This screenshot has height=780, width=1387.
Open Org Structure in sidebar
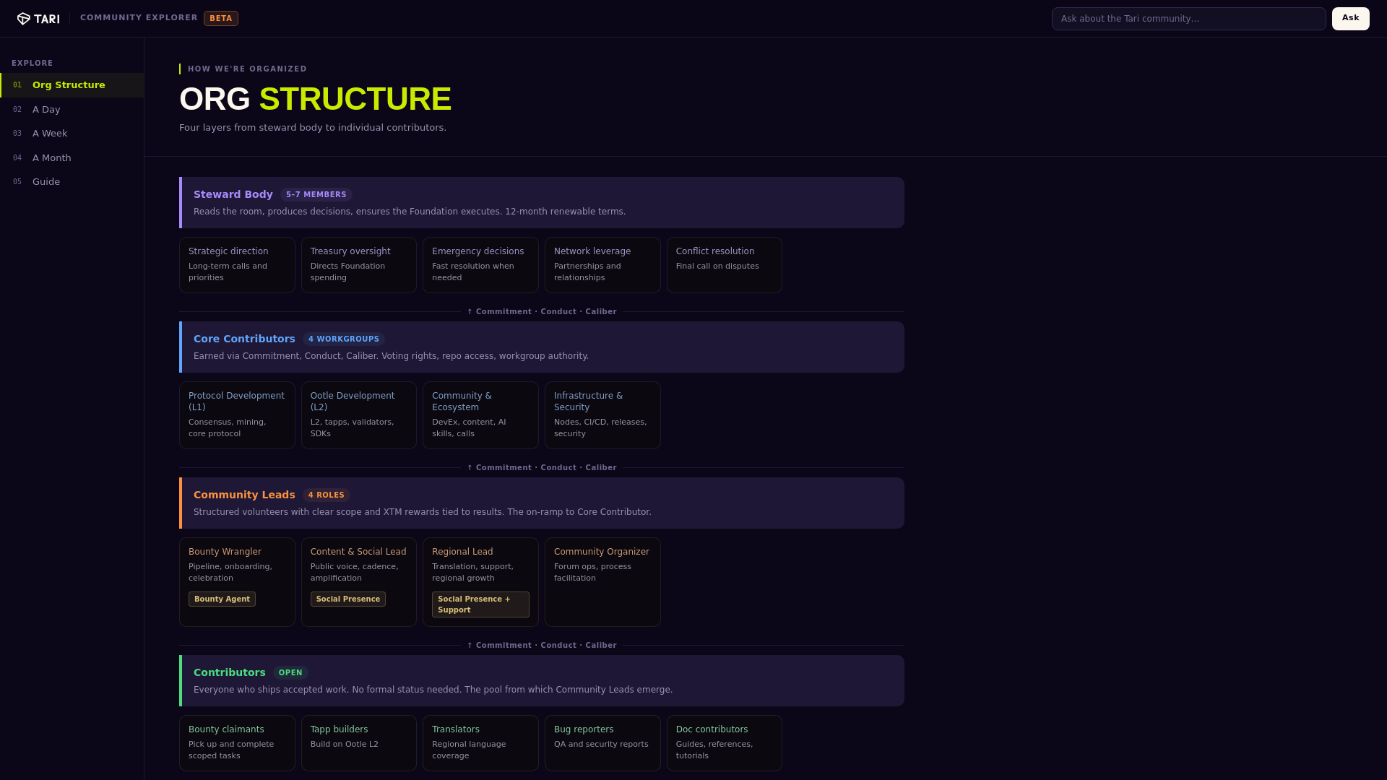[72, 85]
